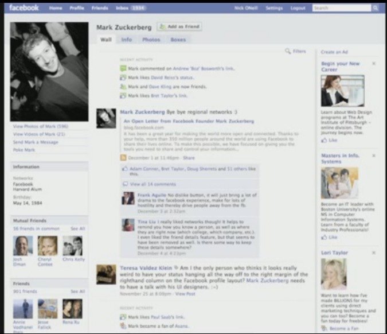
Task: Click the Begin your New Career ad image
Action: [343, 91]
